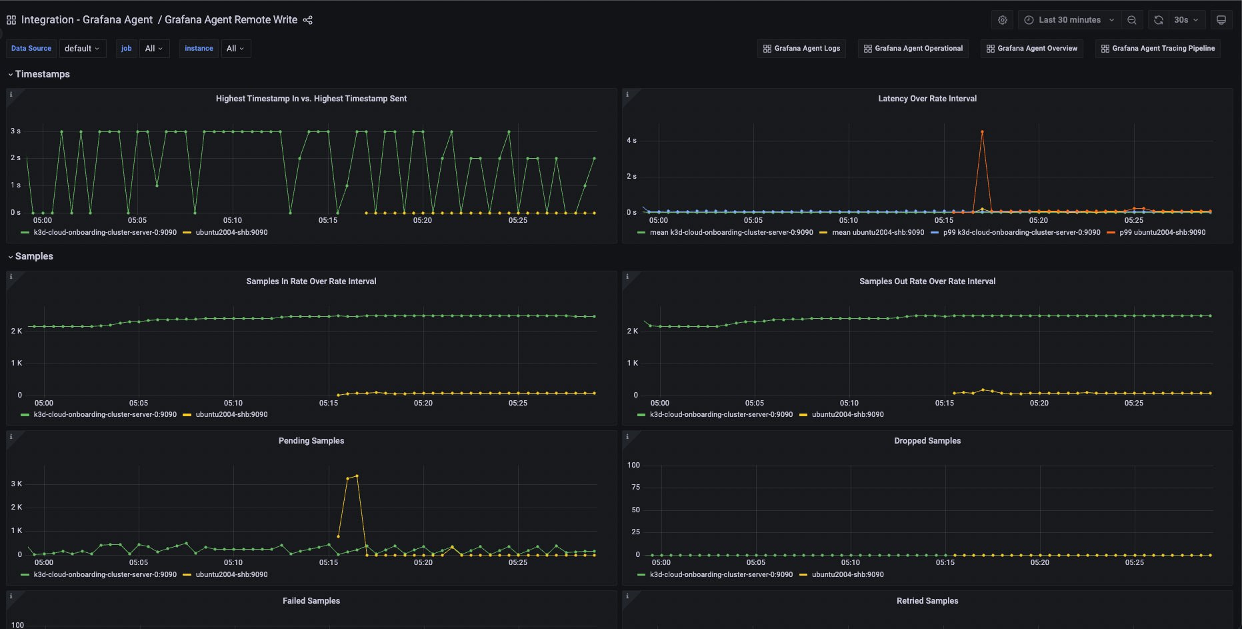Enable kiosk mode via the TV icon
This screenshot has width=1242, height=629.
pos(1221,19)
